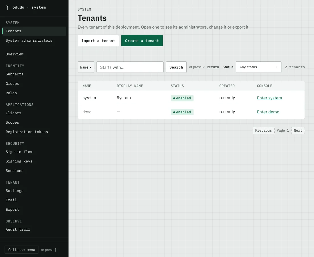The image size is (314, 257).
Task: Click Collapse menu button
Action: pyautogui.click(x=22, y=250)
